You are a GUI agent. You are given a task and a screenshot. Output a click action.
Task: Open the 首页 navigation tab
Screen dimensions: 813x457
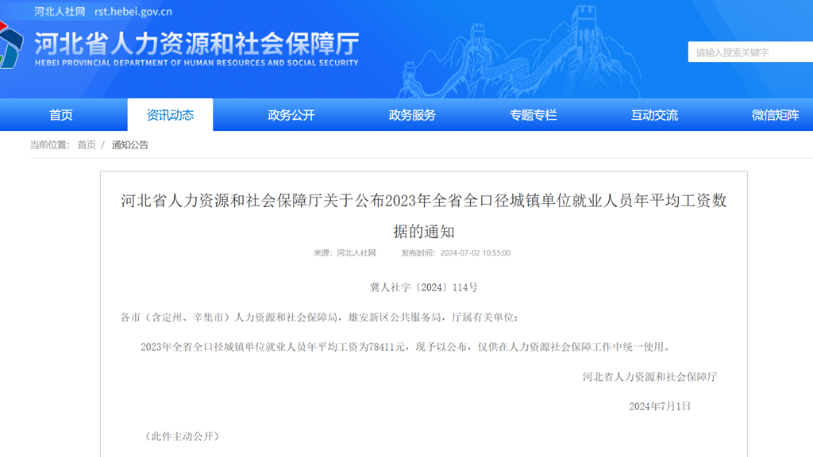click(61, 115)
